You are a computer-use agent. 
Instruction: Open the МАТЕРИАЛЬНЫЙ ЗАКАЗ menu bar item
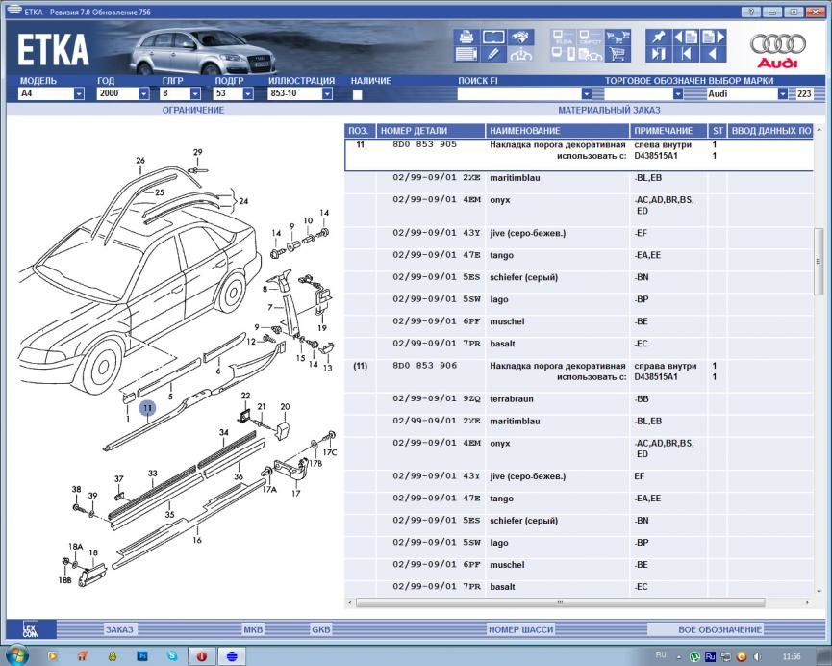pos(609,110)
